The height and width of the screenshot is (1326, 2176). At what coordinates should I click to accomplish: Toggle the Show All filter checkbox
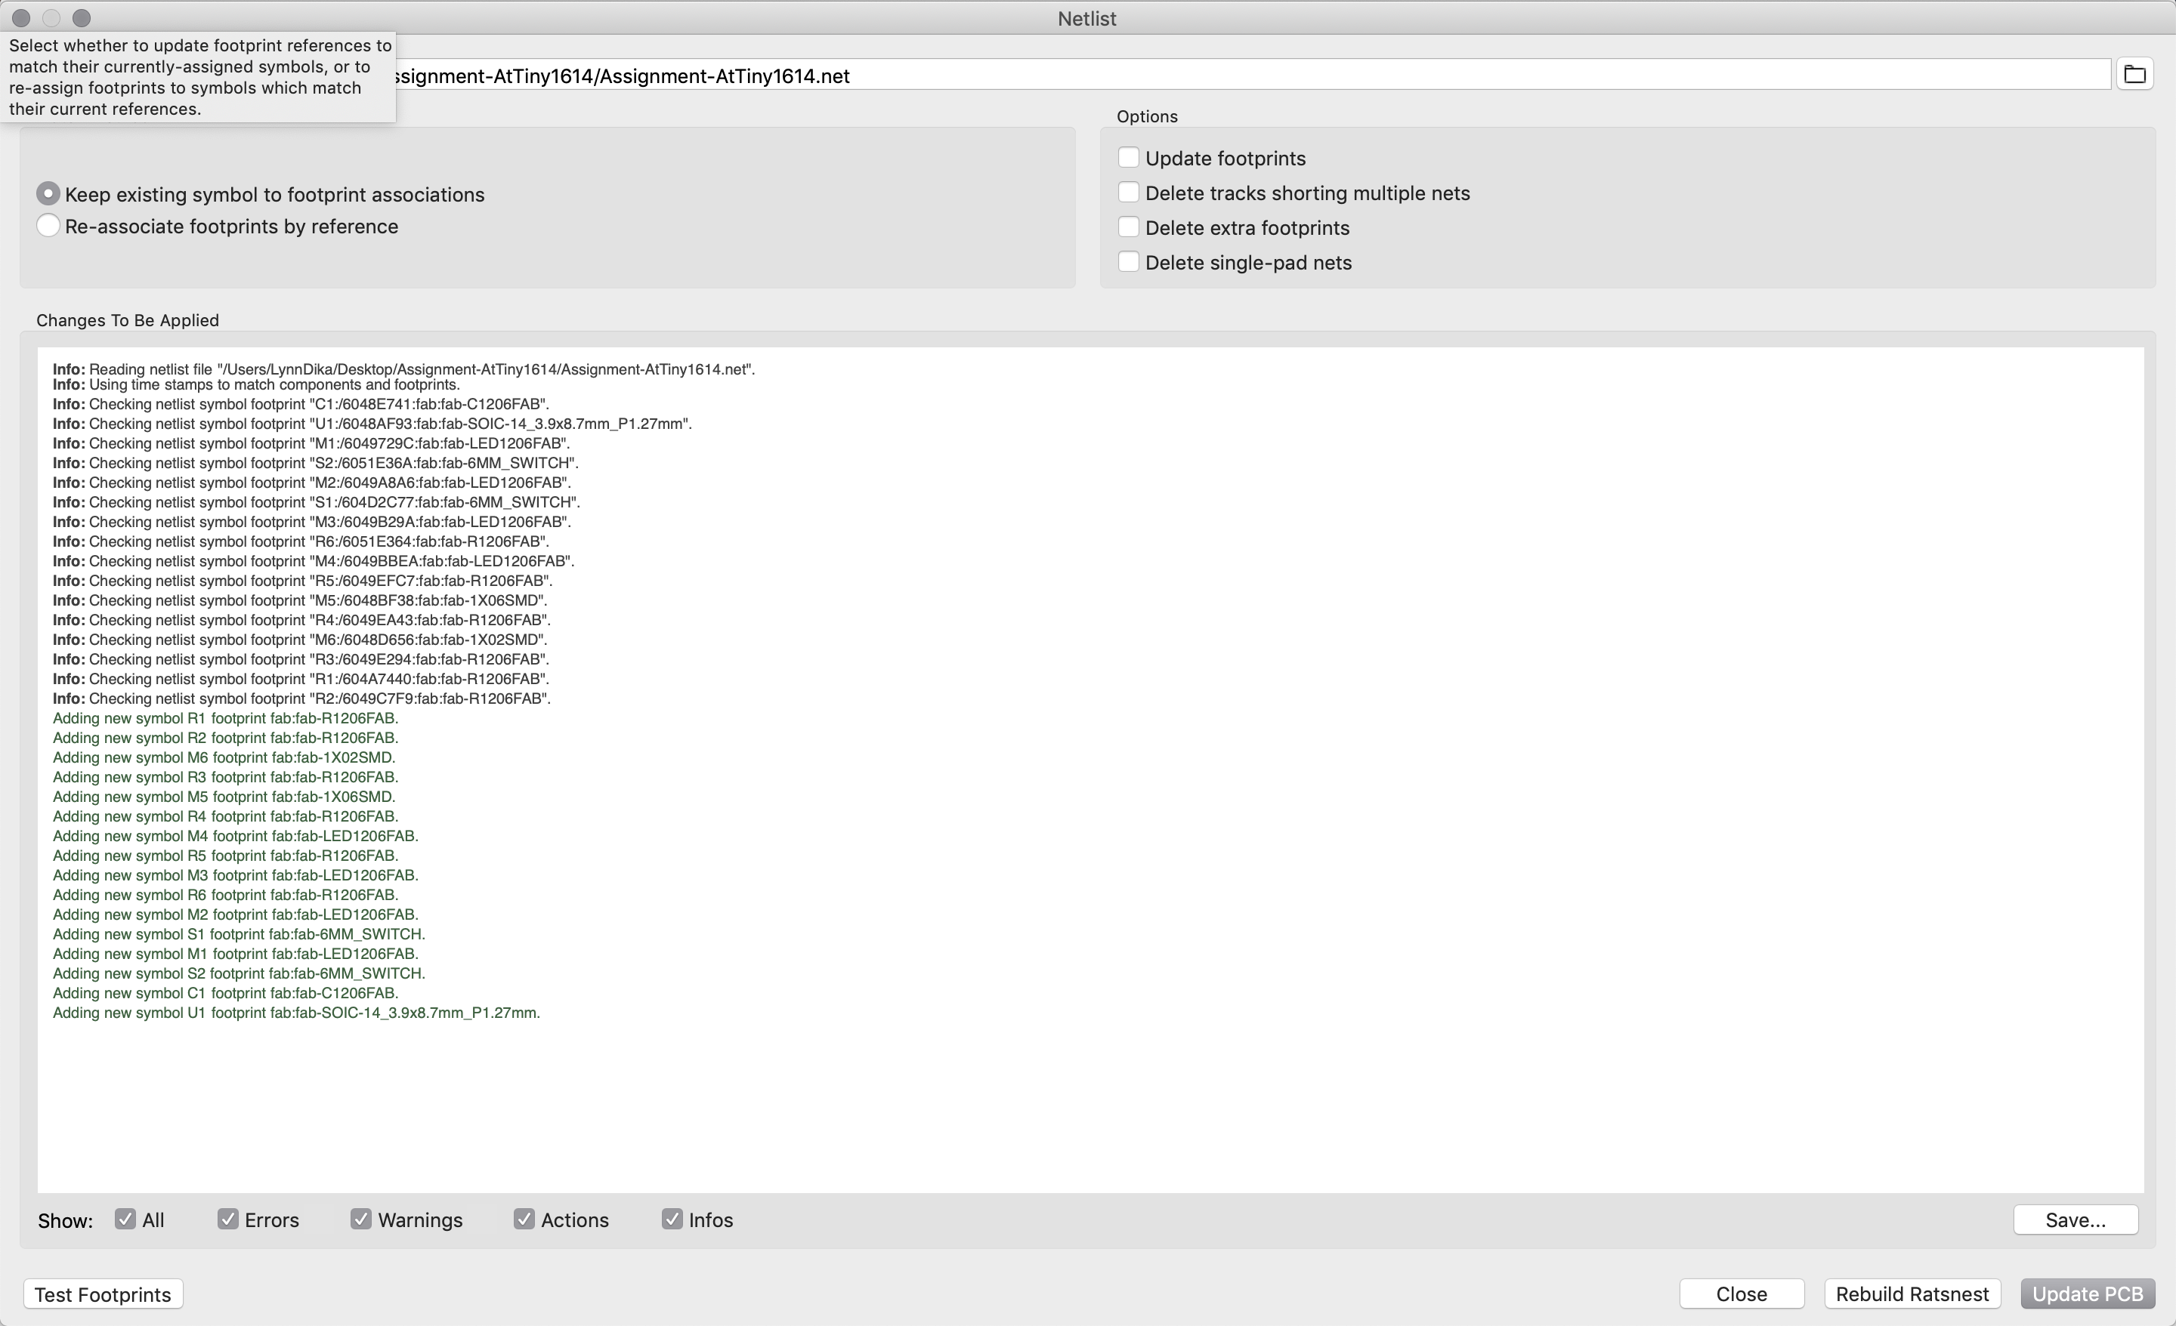(125, 1220)
